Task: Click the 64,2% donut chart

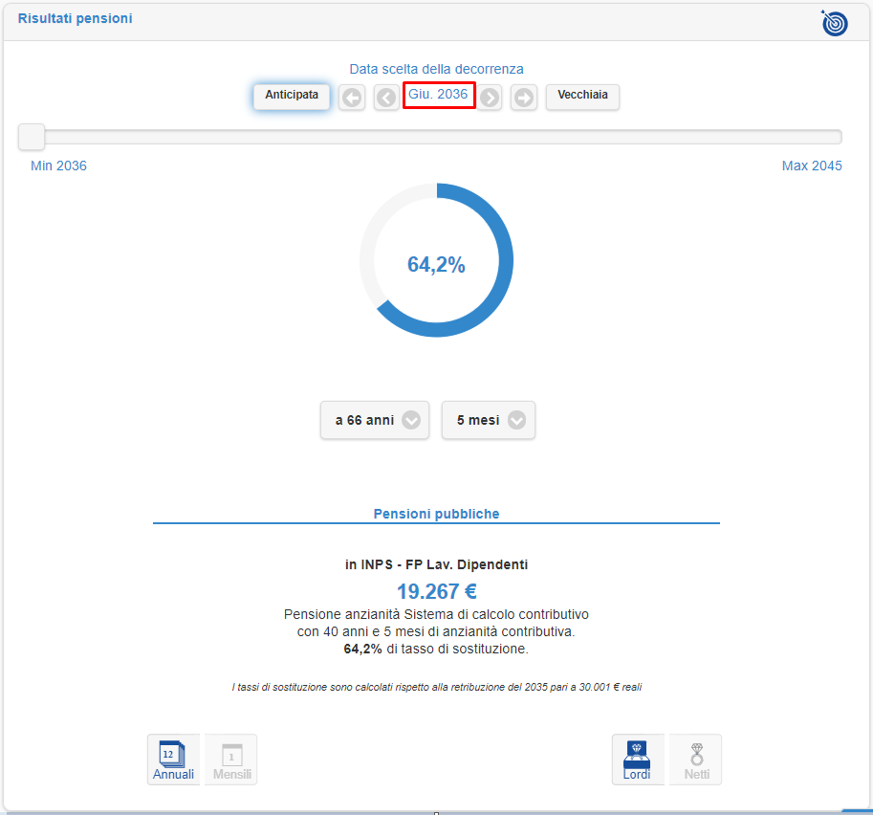Action: [436, 261]
